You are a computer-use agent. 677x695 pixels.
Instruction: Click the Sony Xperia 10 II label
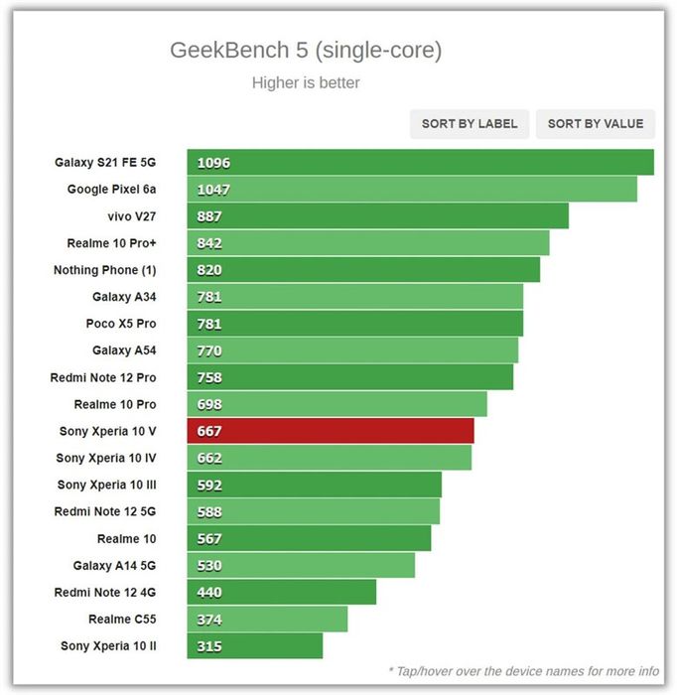point(108,645)
